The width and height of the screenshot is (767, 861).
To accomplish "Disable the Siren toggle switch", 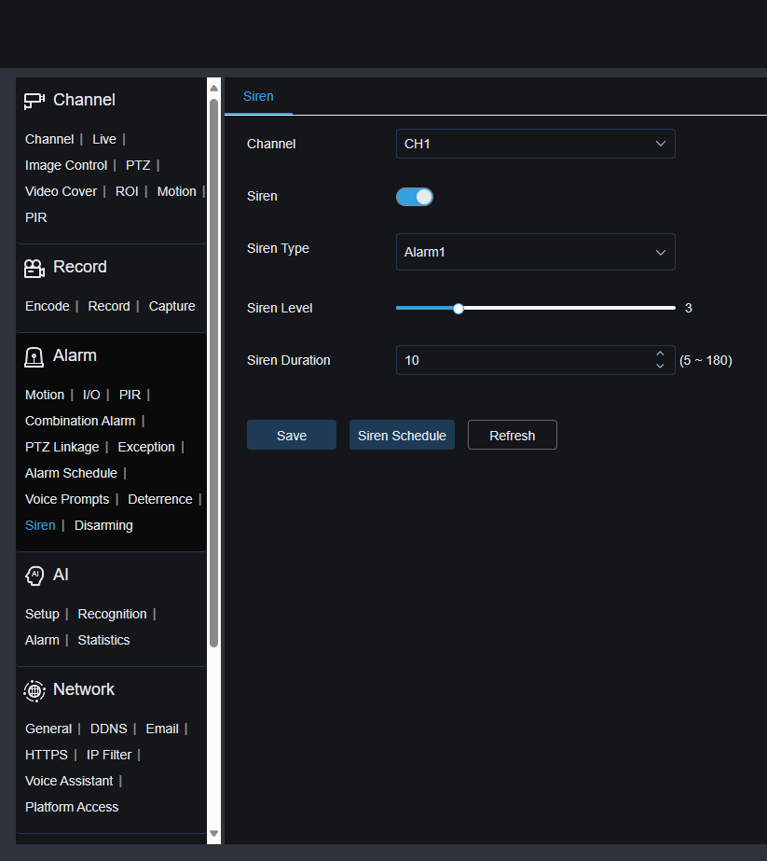I will pos(415,197).
